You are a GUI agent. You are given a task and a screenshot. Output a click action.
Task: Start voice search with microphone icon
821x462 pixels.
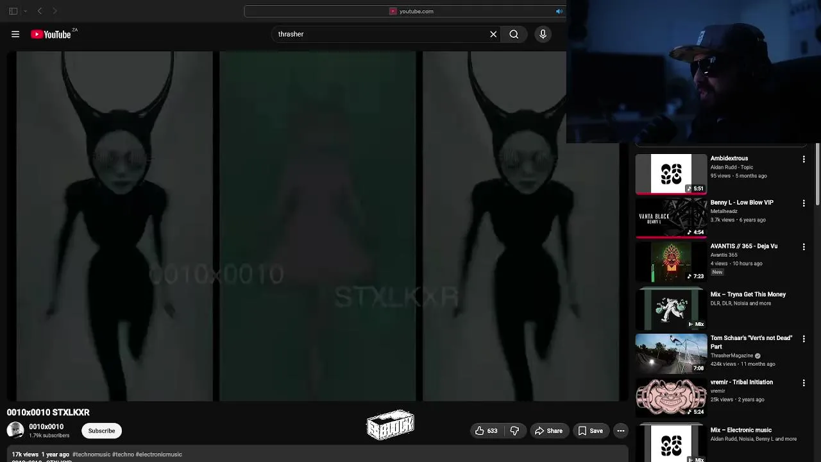[x=543, y=34]
